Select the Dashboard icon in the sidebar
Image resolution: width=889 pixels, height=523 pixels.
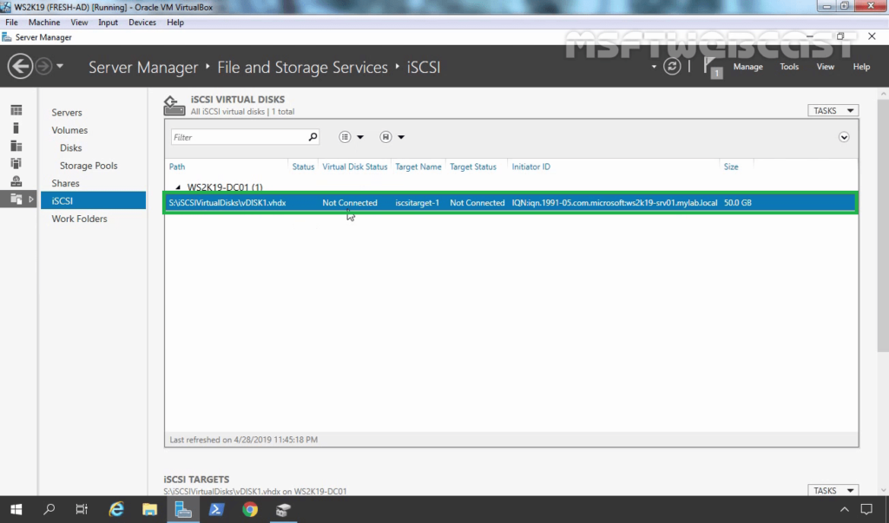(16, 110)
